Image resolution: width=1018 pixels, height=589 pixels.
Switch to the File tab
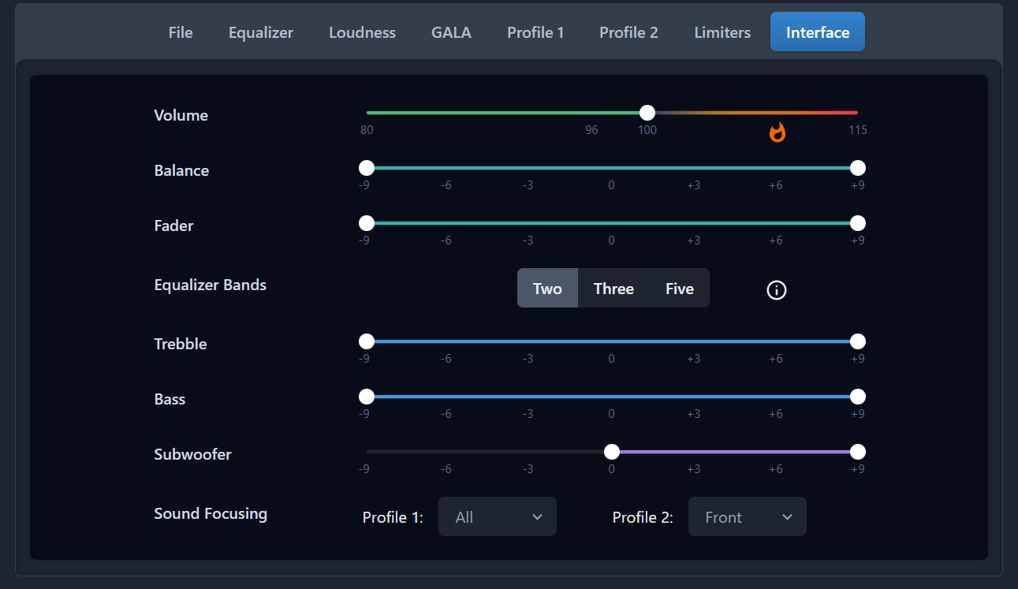(181, 32)
